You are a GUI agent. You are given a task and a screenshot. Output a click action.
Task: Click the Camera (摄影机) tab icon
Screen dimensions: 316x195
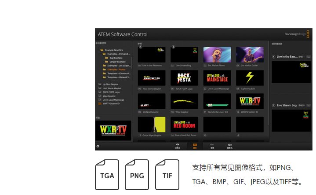point(229,146)
